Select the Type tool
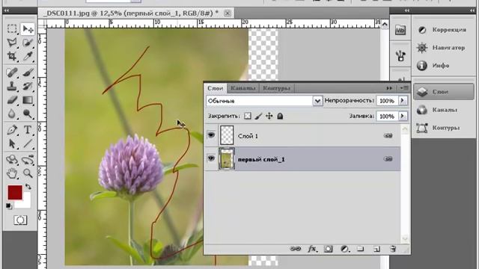Image resolution: width=479 pixels, height=269 pixels. tap(28, 130)
